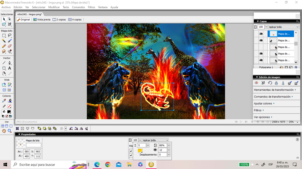Viewport: 302px width, 169px height.
Task: Collapse the Edición de imagen panel
Action: (257, 77)
